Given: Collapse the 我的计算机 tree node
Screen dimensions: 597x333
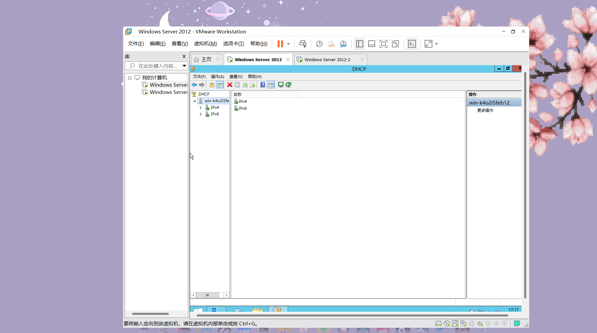Looking at the screenshot, I should pyautogui.click(x=130, y=78).
